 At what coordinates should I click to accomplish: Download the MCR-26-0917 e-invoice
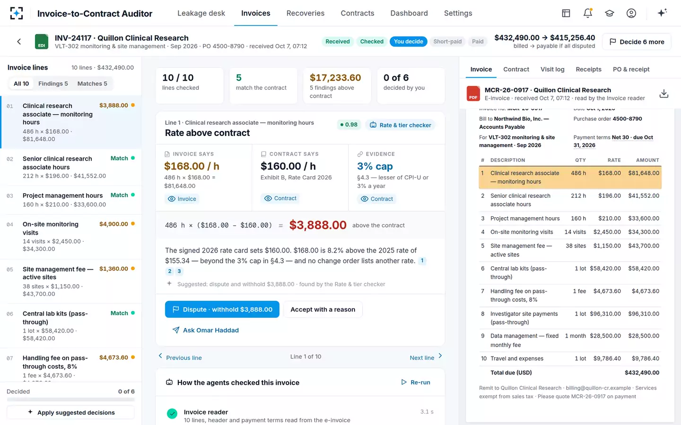[664, 93]
